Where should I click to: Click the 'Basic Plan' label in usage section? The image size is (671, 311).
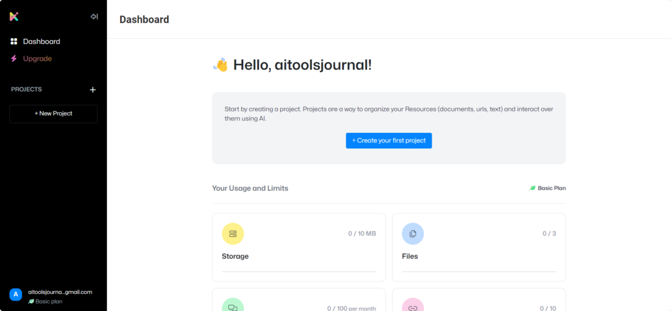pos(552,188)
